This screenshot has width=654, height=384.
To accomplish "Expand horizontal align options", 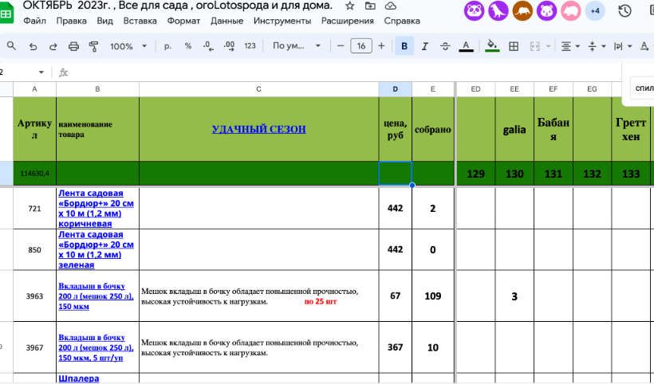I will (569, 46).
